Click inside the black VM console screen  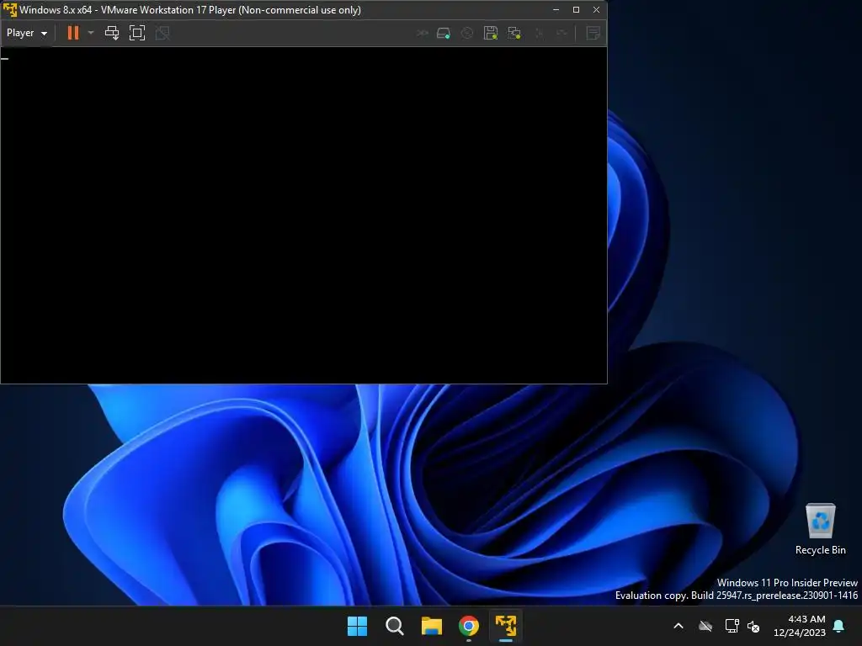(303, 214)
